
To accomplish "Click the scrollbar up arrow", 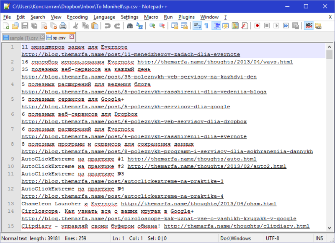I will [x=329, y=47].
